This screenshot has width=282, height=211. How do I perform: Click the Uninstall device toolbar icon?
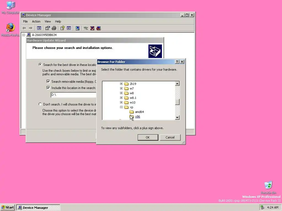point(92,28)
